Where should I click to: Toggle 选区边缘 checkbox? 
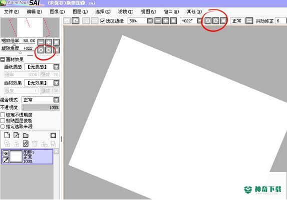[x=103, y=21]
